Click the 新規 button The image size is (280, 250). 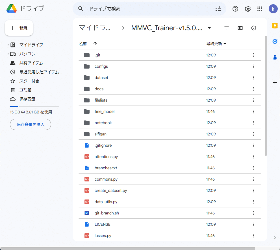tap(19, 28)
